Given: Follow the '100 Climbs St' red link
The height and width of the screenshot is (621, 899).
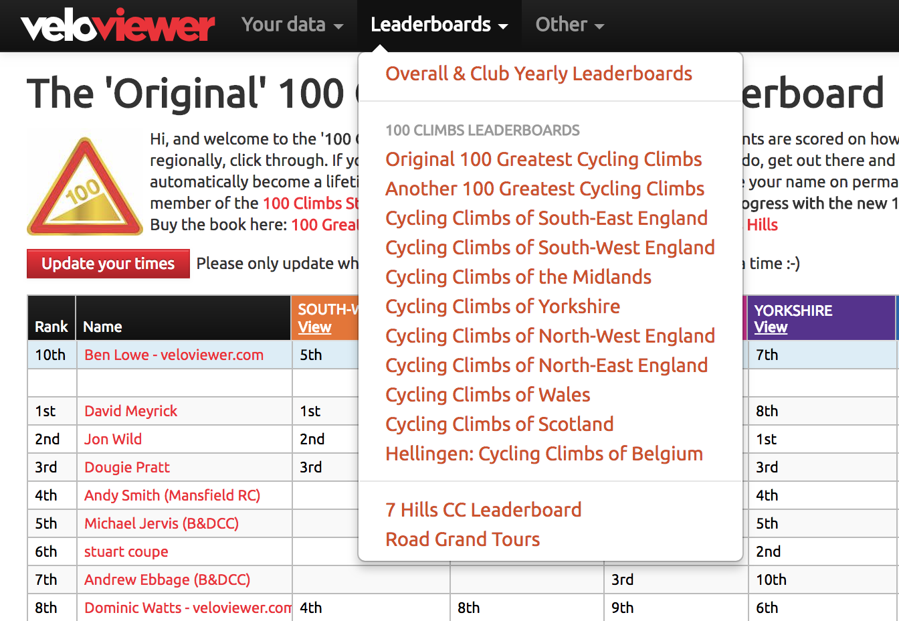Looking at the screenshot, I should point(310,203).
